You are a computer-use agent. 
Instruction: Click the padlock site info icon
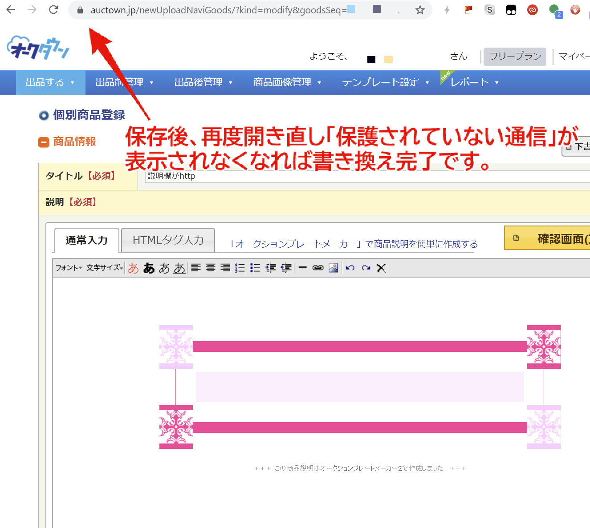pos(80,10)
